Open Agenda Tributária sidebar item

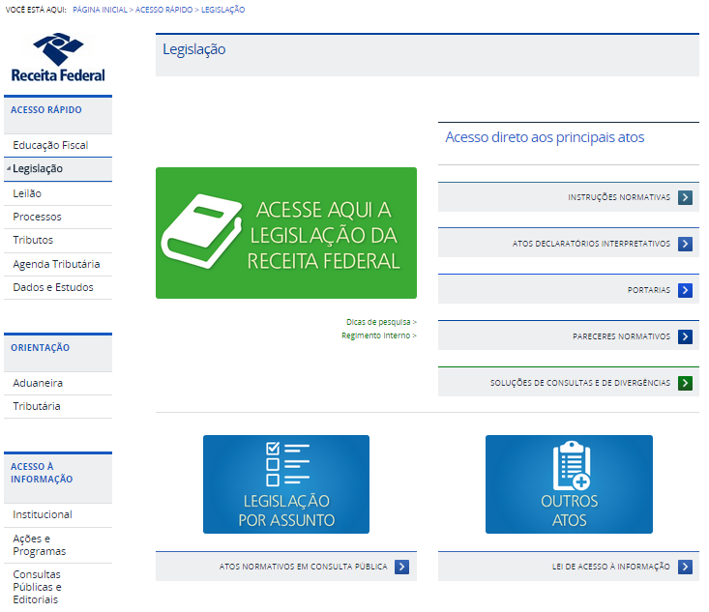tap(58, 264)
